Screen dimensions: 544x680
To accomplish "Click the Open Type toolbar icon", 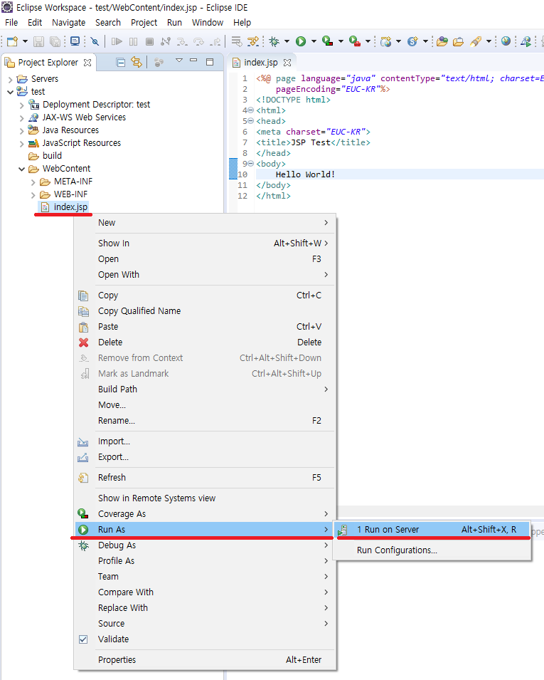I will tap(442, 41).
